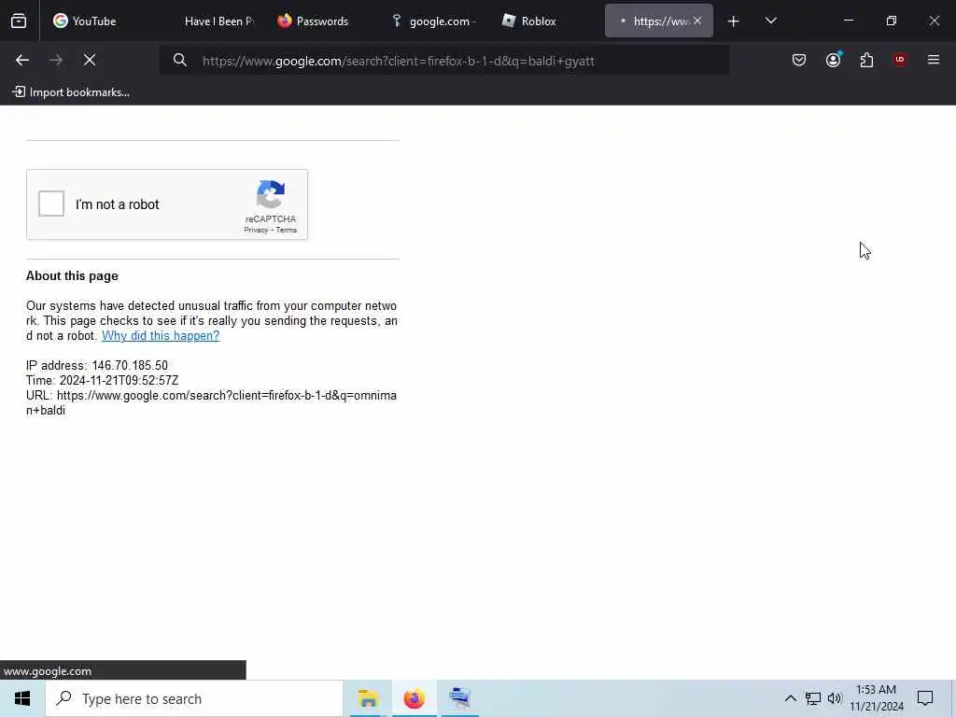Click the IP address 146.70.185.50 text
956x717 pixels.
tap(97, 365)
